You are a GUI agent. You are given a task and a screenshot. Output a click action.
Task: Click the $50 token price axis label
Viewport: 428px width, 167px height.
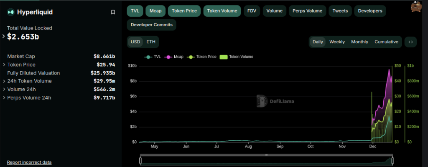coord(398,66)
